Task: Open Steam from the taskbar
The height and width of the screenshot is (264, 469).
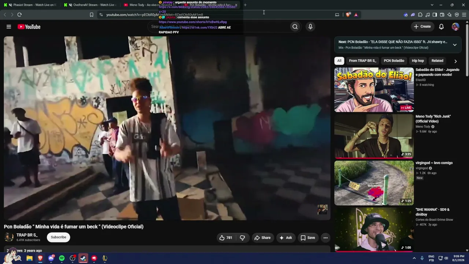Action: 83,258
